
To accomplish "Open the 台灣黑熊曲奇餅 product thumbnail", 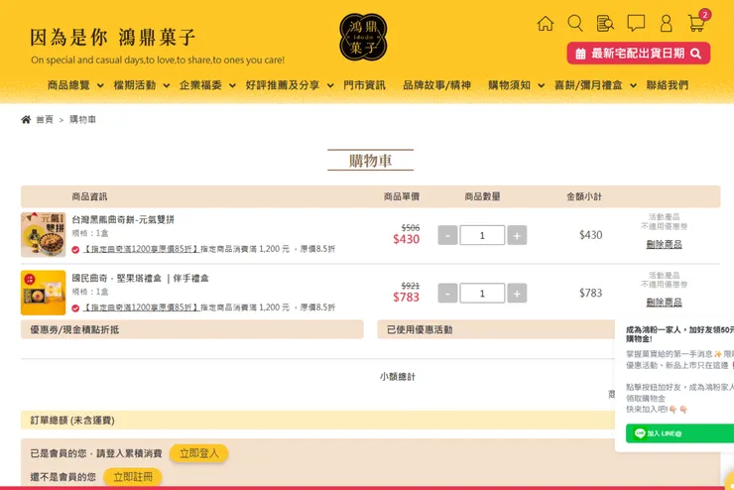I will (43, 235).
